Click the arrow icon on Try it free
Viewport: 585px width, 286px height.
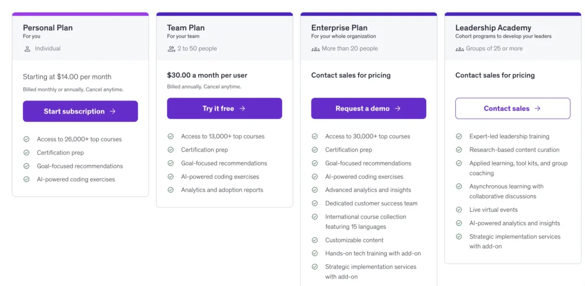[x=242, y=108]
